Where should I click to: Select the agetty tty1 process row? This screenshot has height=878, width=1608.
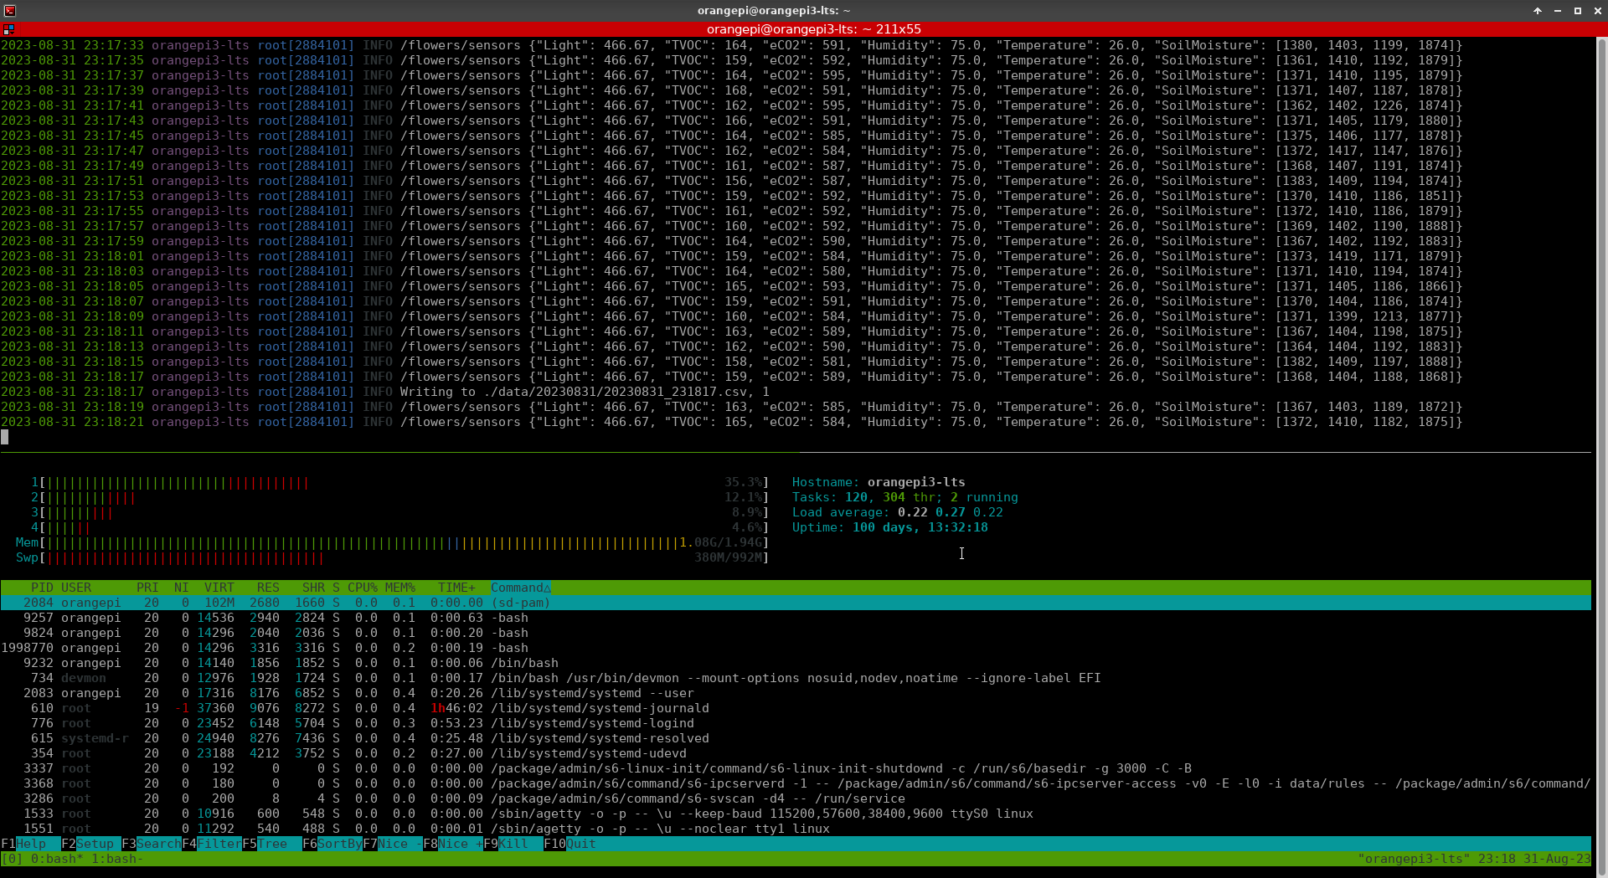pyautogui.click(x=796, y=829)
